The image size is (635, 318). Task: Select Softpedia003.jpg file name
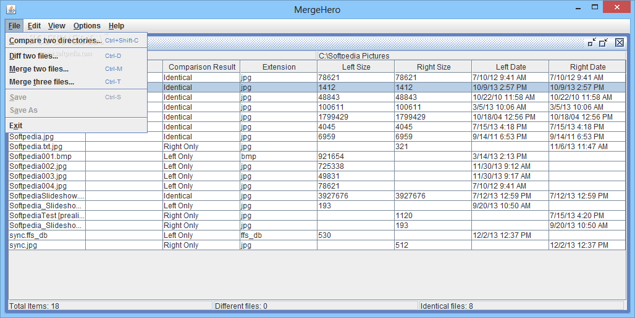tap(38, 176)
